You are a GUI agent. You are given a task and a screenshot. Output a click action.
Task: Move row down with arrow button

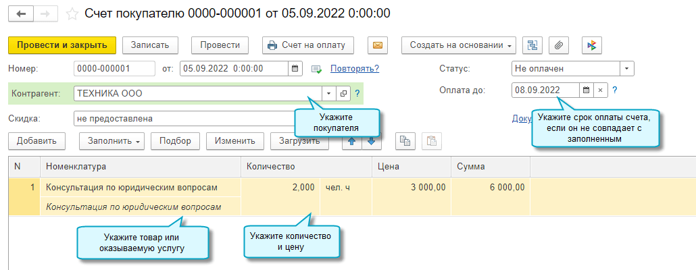[372, 141]
